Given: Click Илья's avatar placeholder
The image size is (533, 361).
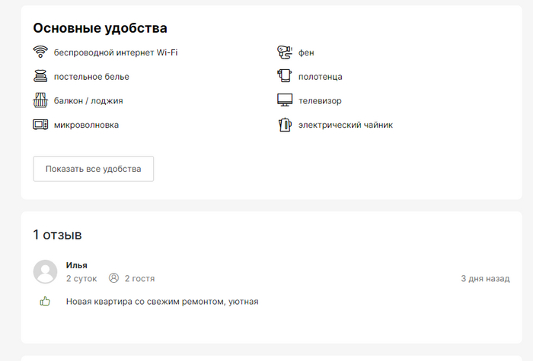Looking at the screenshot, I should click(x=45, y=272).
